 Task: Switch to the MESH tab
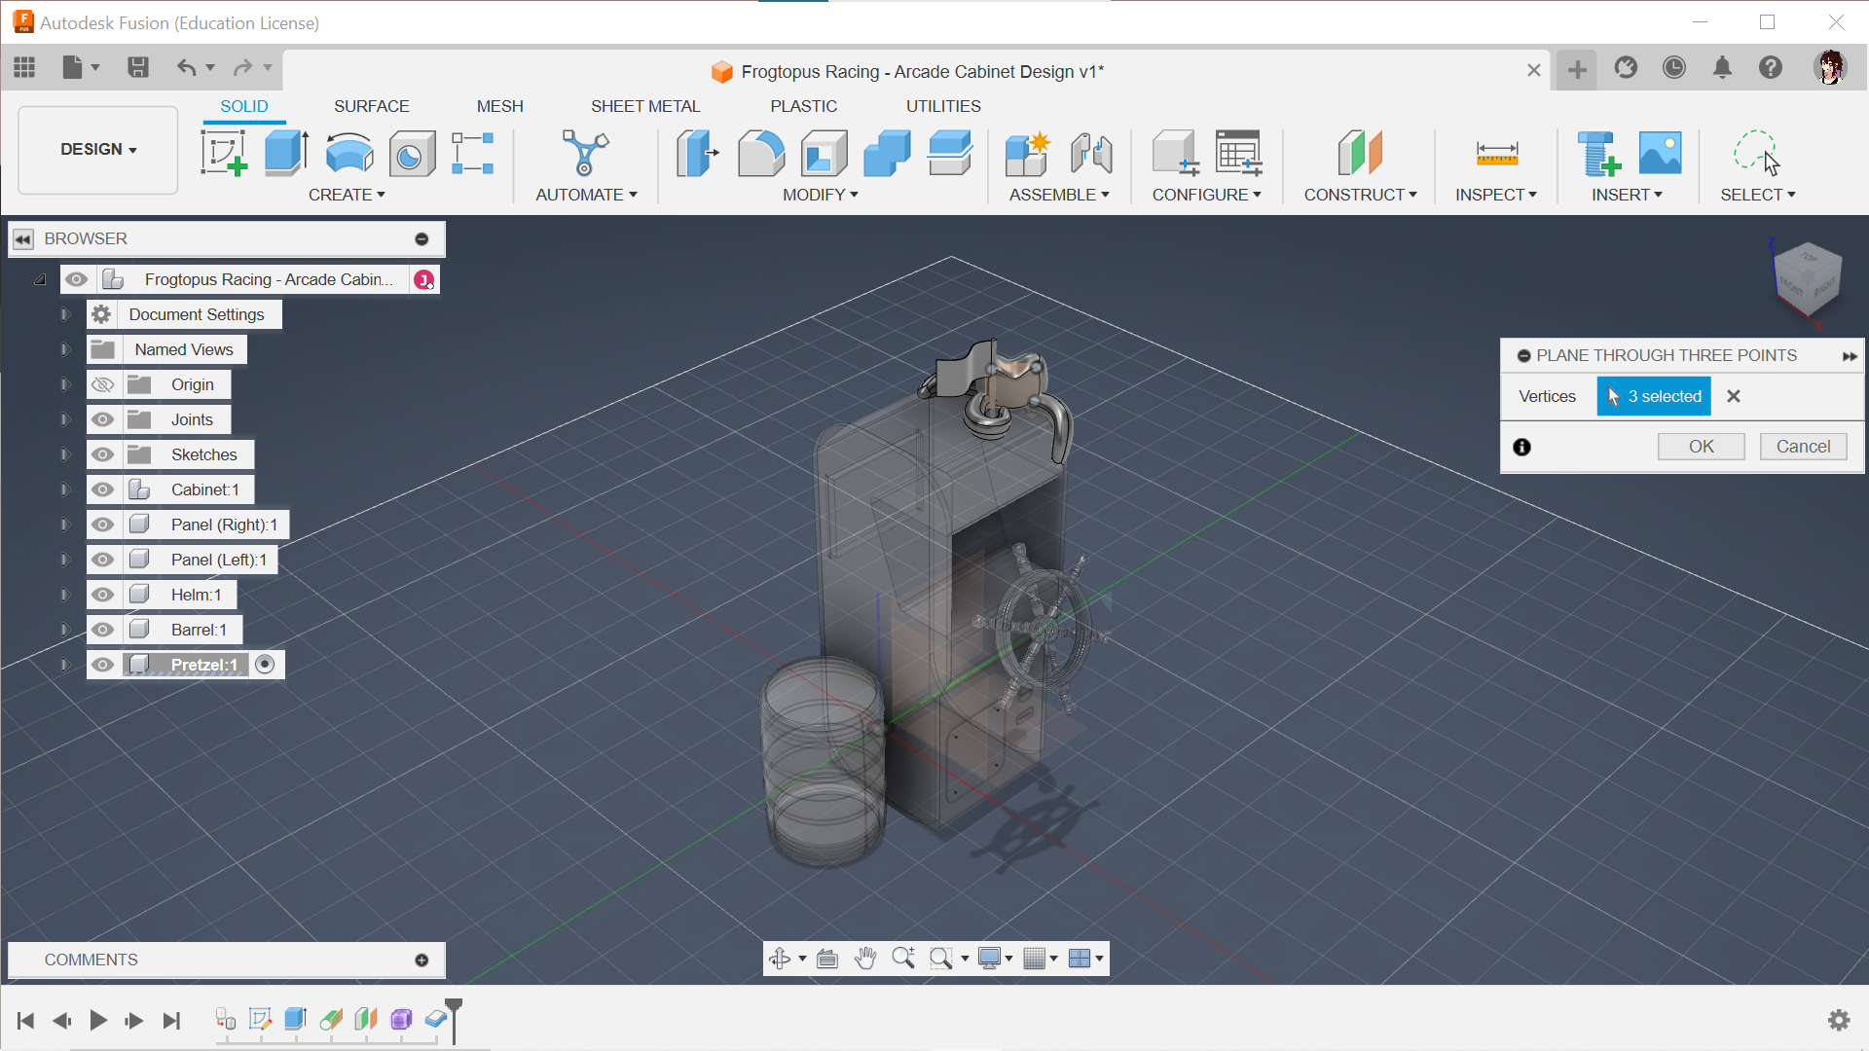coord(499,106)
